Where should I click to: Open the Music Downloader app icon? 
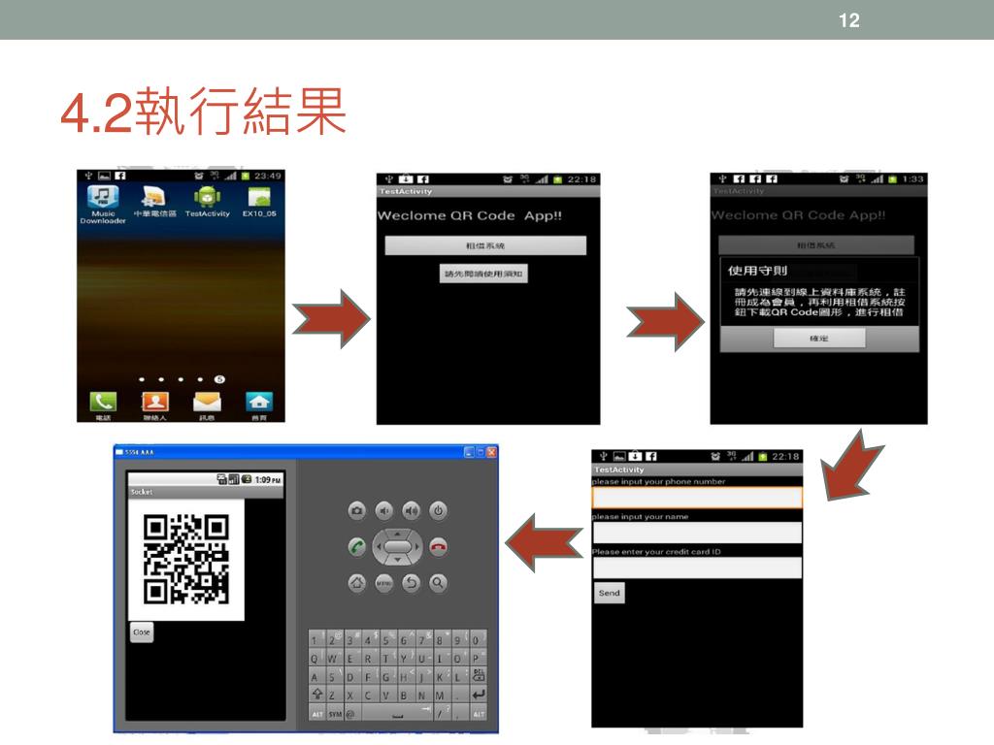[x=103, y=204]
